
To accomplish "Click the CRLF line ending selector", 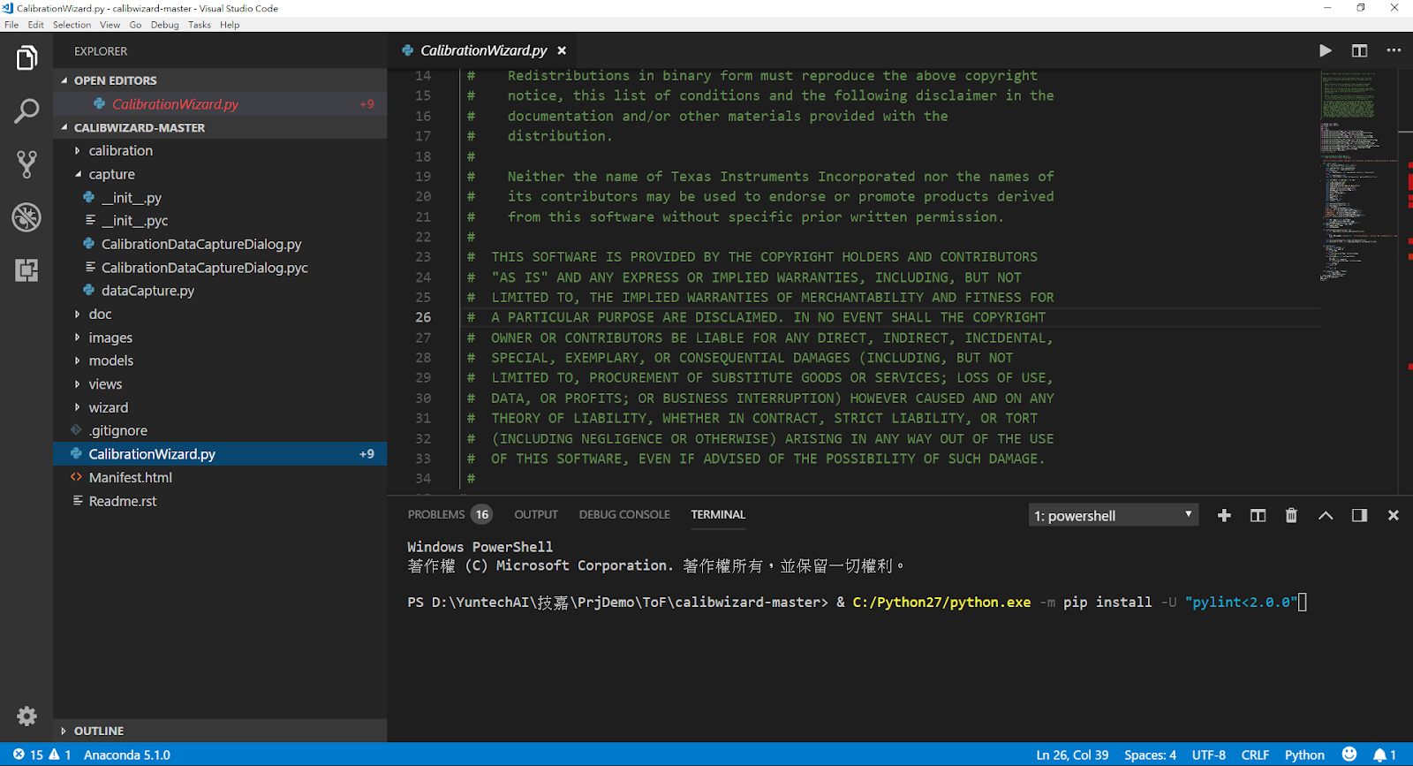I will click(x=1255, y=755).
